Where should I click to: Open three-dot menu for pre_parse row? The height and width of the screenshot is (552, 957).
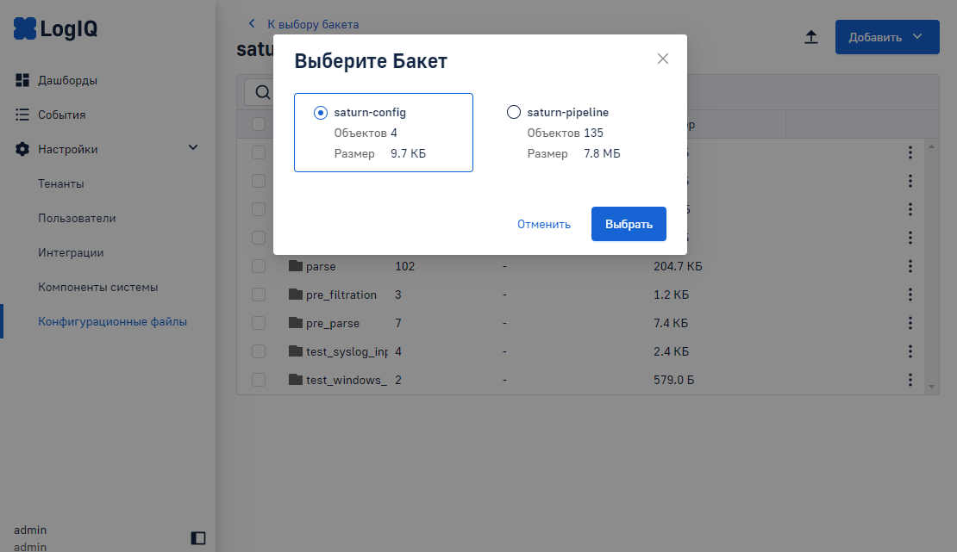pos(910,323)
